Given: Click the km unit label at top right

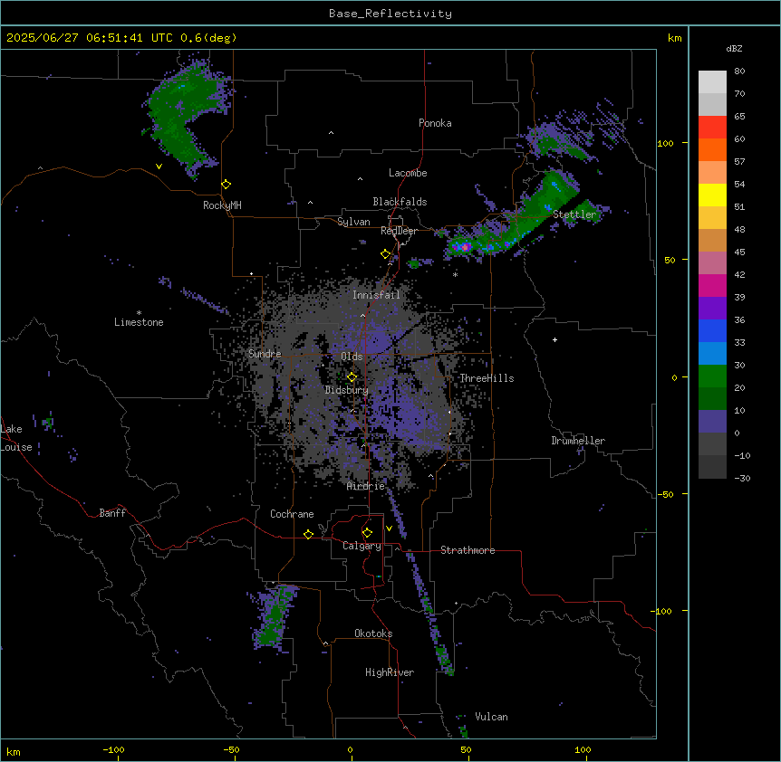Looking at the screenshot, I should [x=674, y=38].
